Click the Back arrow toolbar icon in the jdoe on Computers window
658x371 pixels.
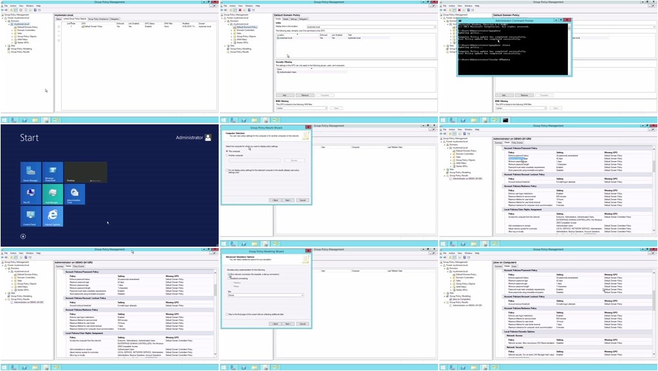click(x=442, y=257)
